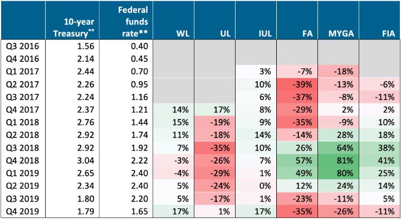This screenshot has width=401, height=220.
Task: Click the Q1 2018 row label
Action: (x=23, y=122)
